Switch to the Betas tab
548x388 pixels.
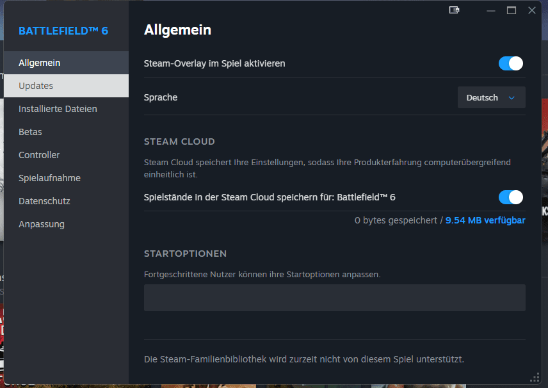point(30,132)
